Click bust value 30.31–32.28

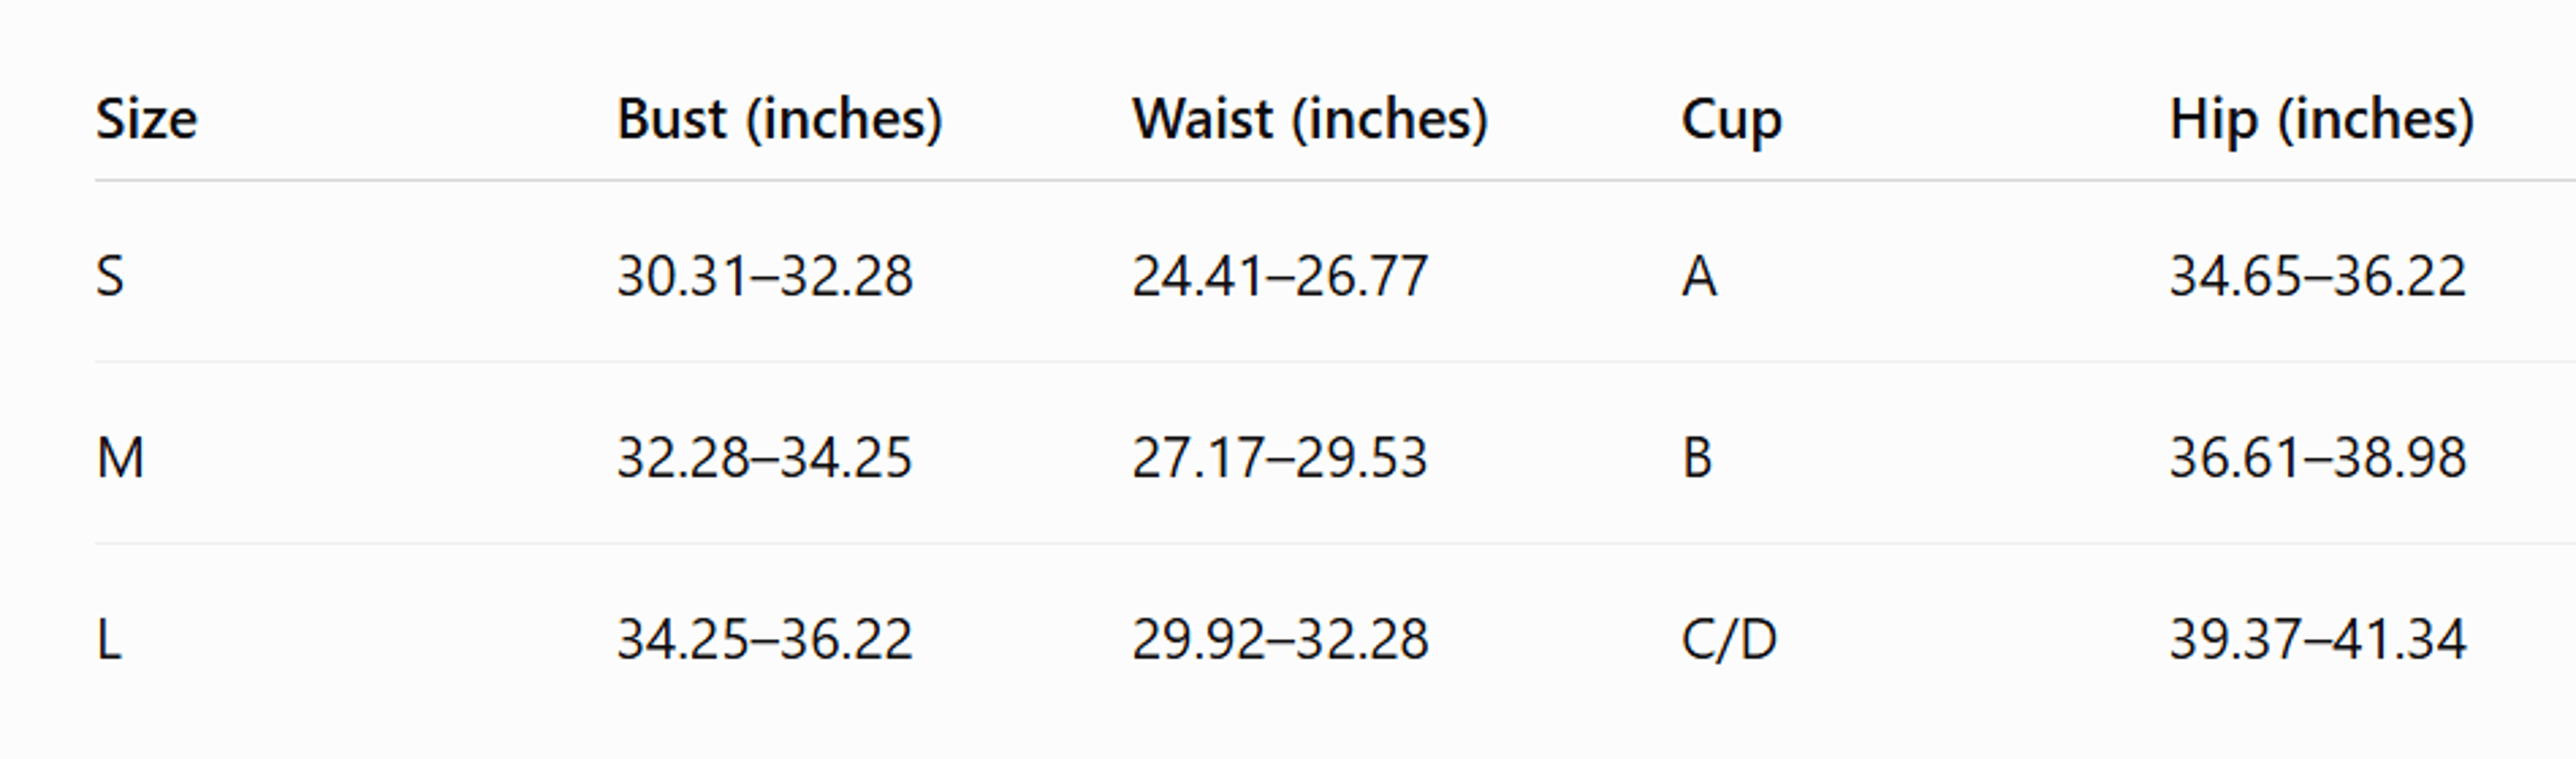coord(764,276)
